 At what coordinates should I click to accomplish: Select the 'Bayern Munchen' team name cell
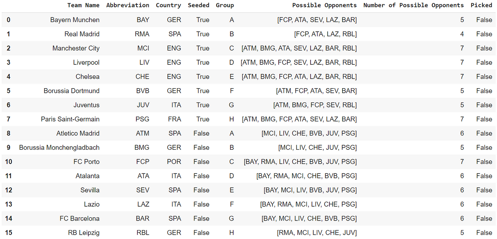[75, 20]
